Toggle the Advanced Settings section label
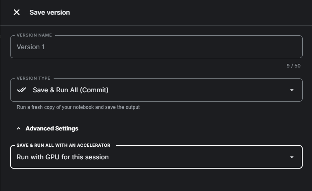 pos(52,128)
